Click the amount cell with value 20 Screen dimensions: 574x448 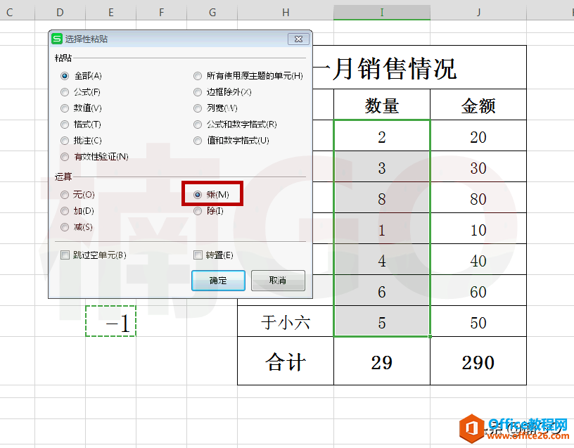[x=478, y=136]
